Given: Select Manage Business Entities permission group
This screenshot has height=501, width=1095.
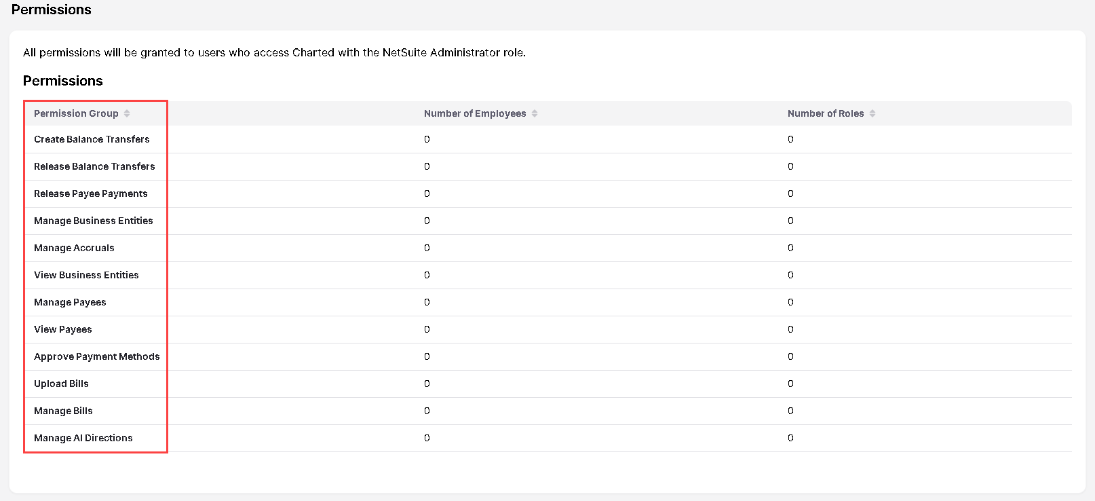Looking at the screenshot, I should tap(93, 221).
